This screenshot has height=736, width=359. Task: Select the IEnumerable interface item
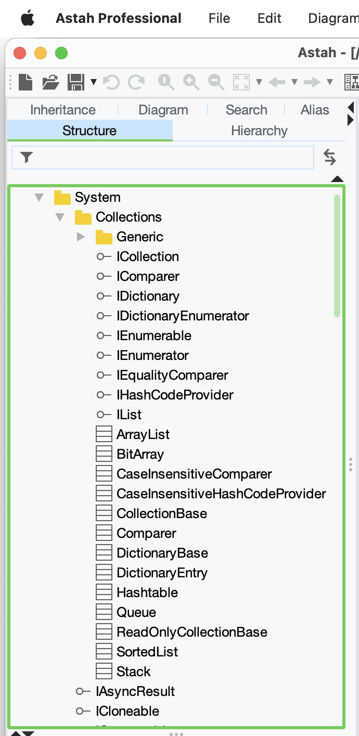(x=154, y=335)
